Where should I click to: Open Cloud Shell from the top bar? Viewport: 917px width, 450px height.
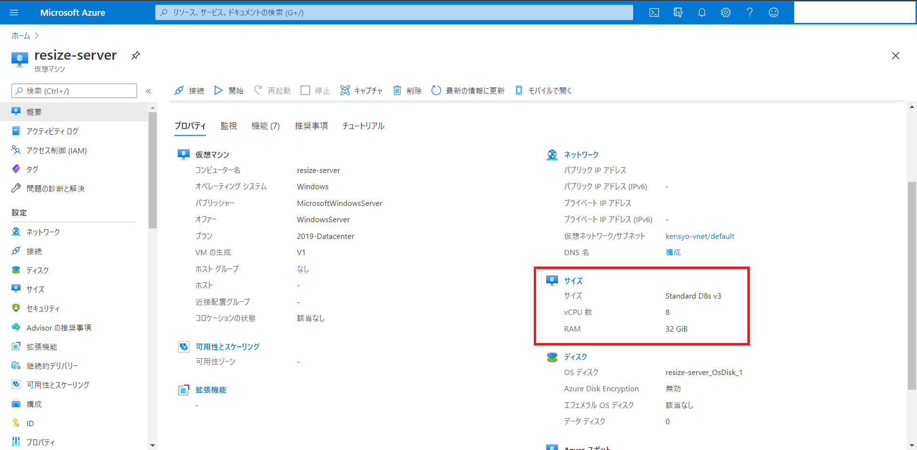pyautogui.click(x=654, y=12)
